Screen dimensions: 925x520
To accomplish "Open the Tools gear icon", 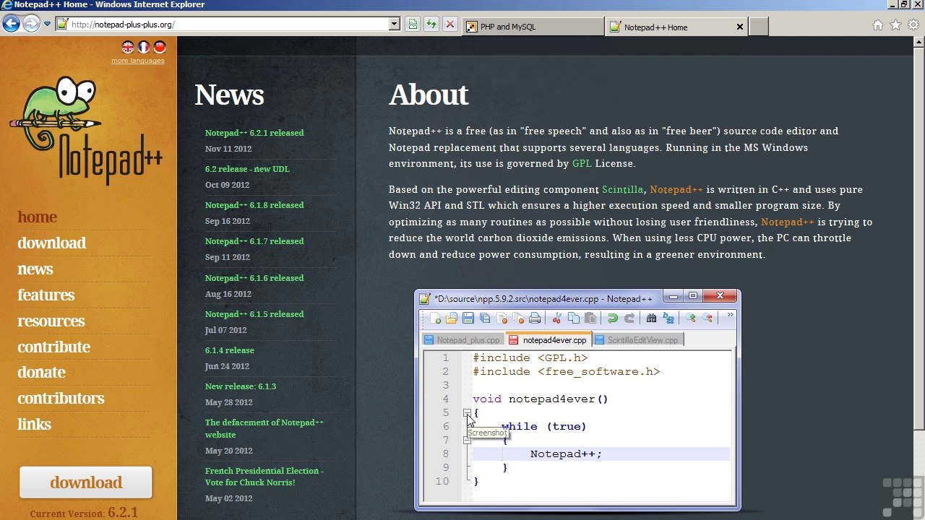I will (913, 25).
